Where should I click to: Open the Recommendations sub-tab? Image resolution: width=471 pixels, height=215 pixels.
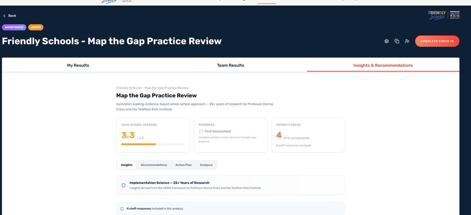coord(154,165)
